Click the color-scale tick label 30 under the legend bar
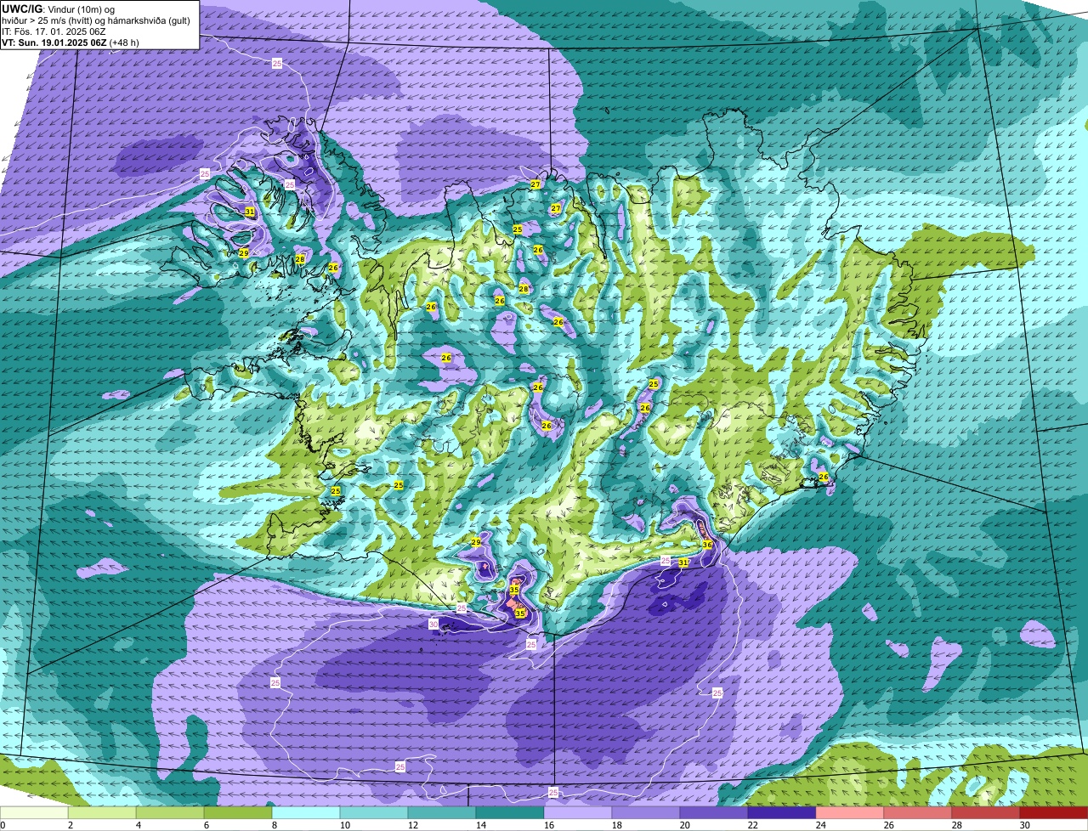The width and height of the screenshot is (1088, 831). [x=1024, y=825]
